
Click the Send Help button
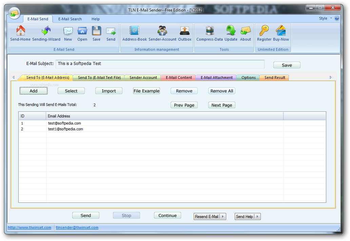pyautogui.click(x=245, y=217)
